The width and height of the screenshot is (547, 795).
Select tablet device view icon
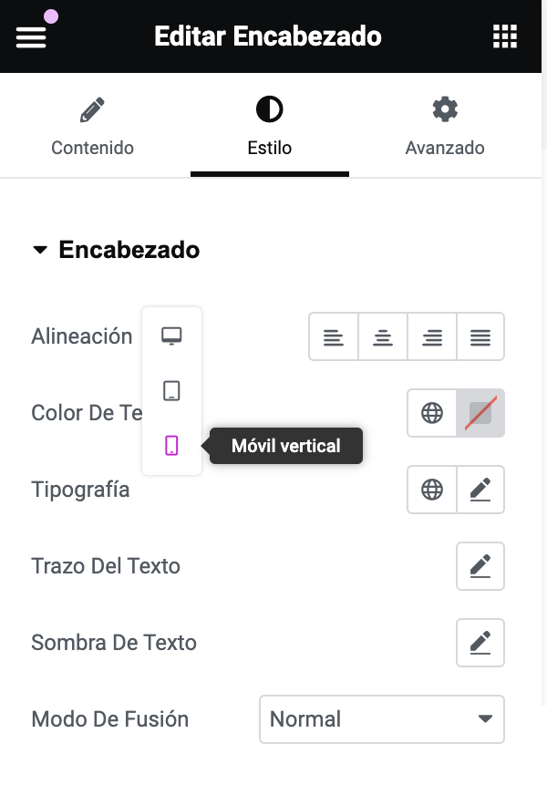click(x=171, y=391)
